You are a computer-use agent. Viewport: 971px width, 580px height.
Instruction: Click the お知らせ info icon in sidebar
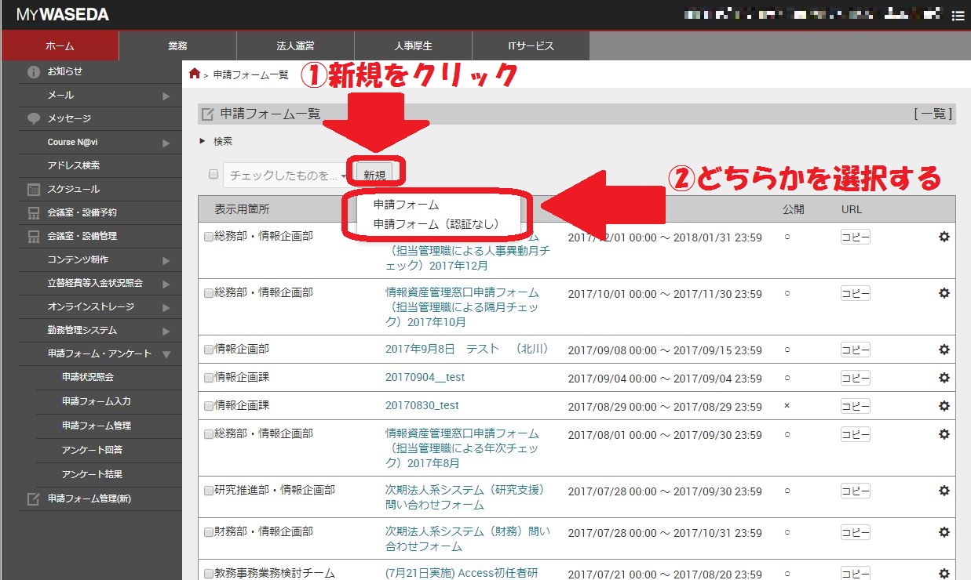click(34, 72)
